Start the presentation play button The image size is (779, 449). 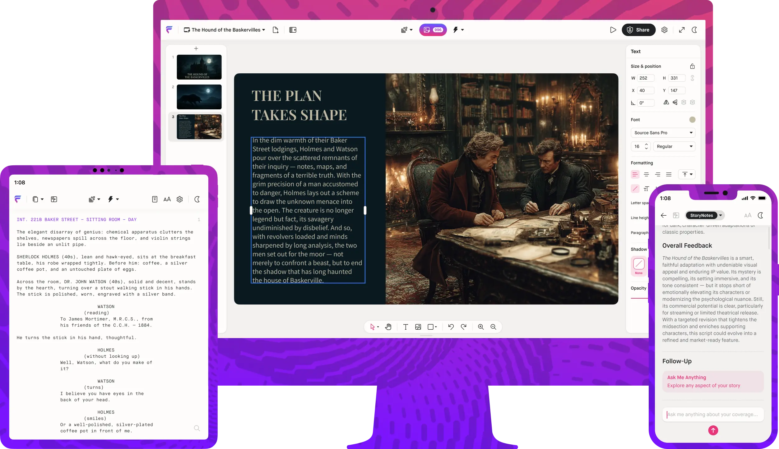[x=613, y=30]
